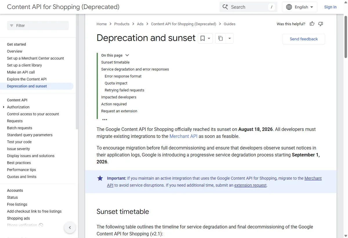Jump to Quota impact section

(116, 83)
